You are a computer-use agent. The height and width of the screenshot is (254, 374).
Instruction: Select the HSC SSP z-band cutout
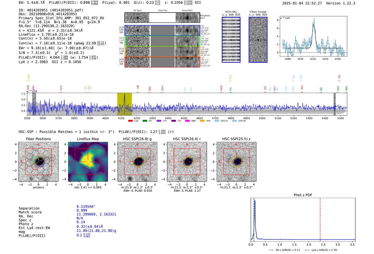click(236, 162)
